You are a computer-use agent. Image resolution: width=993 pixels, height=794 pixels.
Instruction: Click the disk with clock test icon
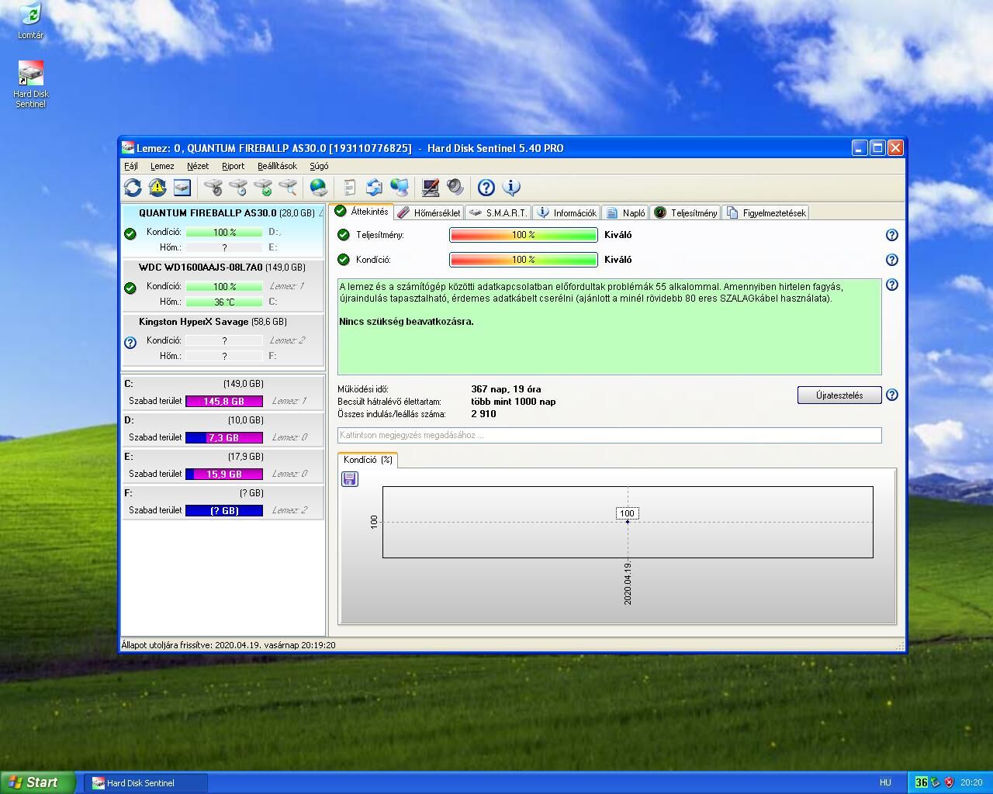[x=238, y=188]
